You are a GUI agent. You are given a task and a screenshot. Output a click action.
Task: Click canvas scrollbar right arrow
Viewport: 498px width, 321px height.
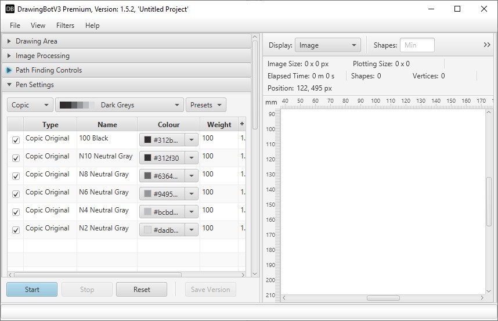point(482,298)
